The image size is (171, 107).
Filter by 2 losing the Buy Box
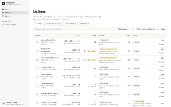pos(53,24)
